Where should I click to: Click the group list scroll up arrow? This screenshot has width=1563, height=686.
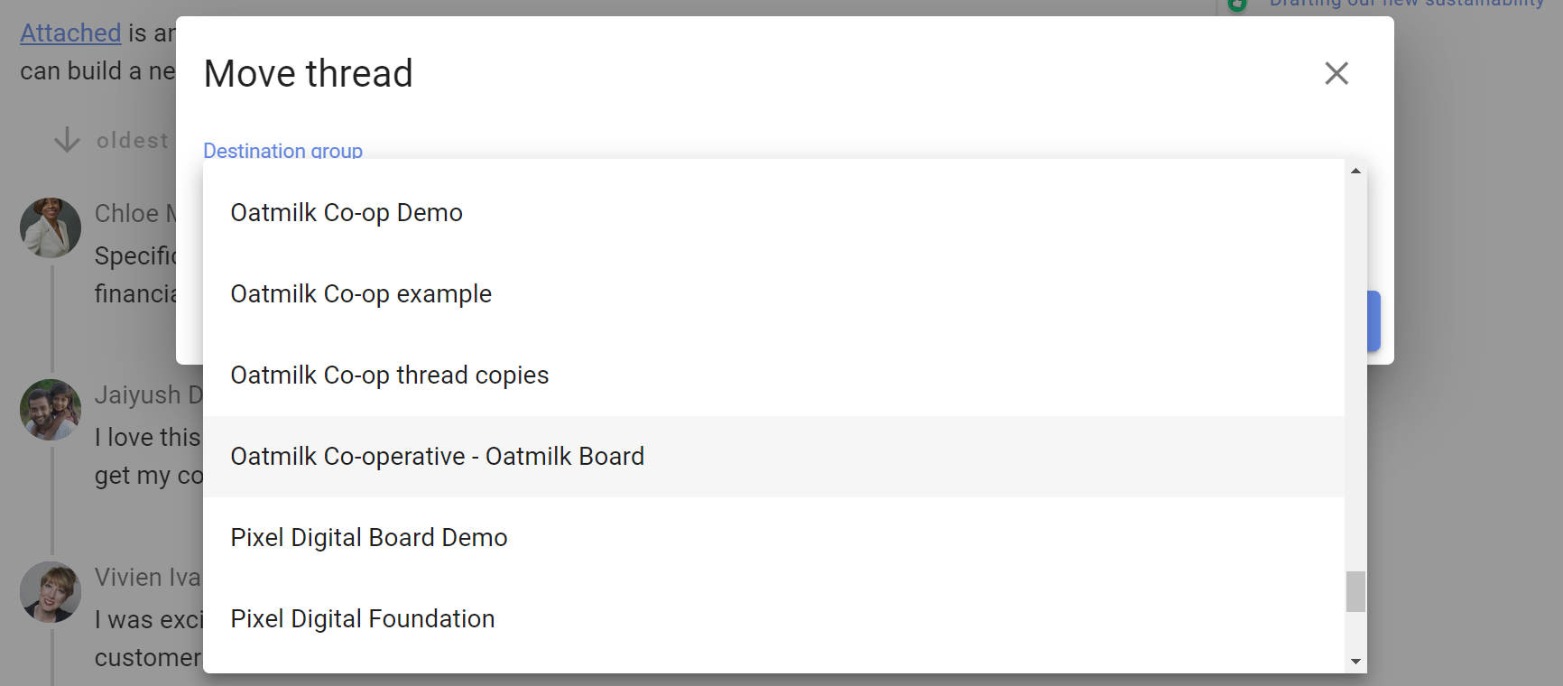click(1355, 171)
